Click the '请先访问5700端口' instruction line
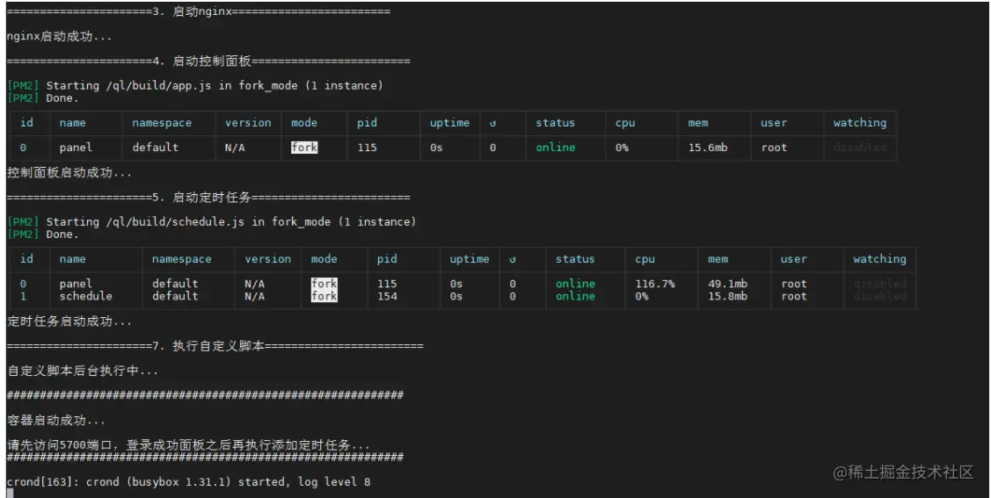This screenshot has height=498, width=991. pos(188,445)
